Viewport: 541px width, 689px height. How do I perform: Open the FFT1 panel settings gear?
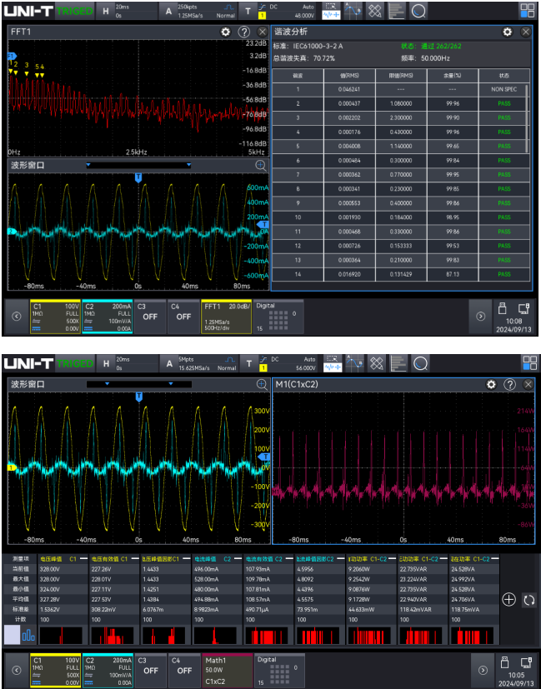pos(225,32)
